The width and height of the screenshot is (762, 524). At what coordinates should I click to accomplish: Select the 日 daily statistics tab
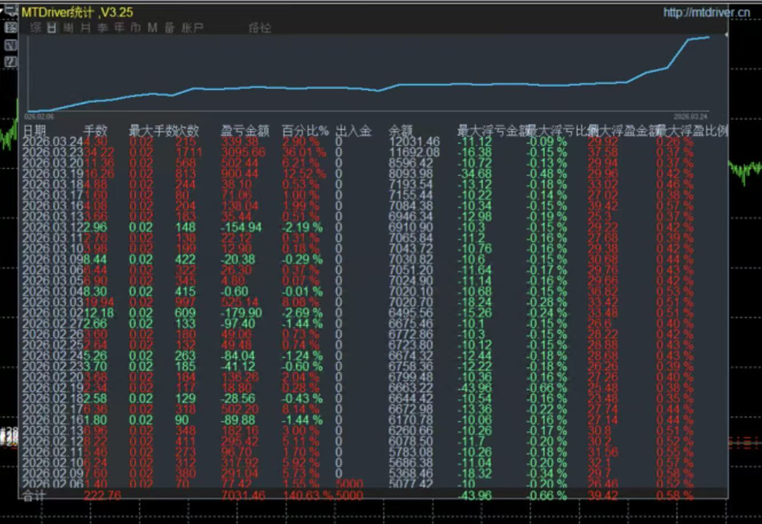click(52, 28)
